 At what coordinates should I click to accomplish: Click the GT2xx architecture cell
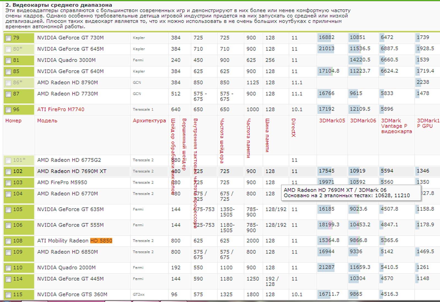(139, 295)
